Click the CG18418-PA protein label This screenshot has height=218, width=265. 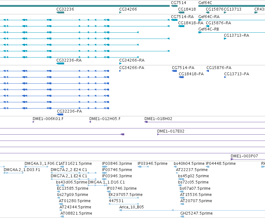tap(191, 74)
